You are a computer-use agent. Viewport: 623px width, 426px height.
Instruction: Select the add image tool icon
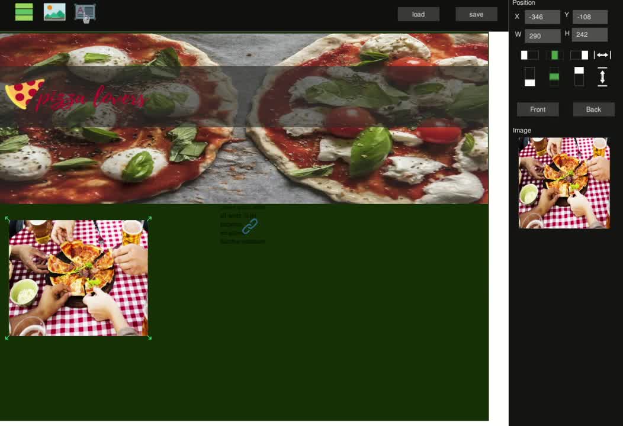pos(54,12)
